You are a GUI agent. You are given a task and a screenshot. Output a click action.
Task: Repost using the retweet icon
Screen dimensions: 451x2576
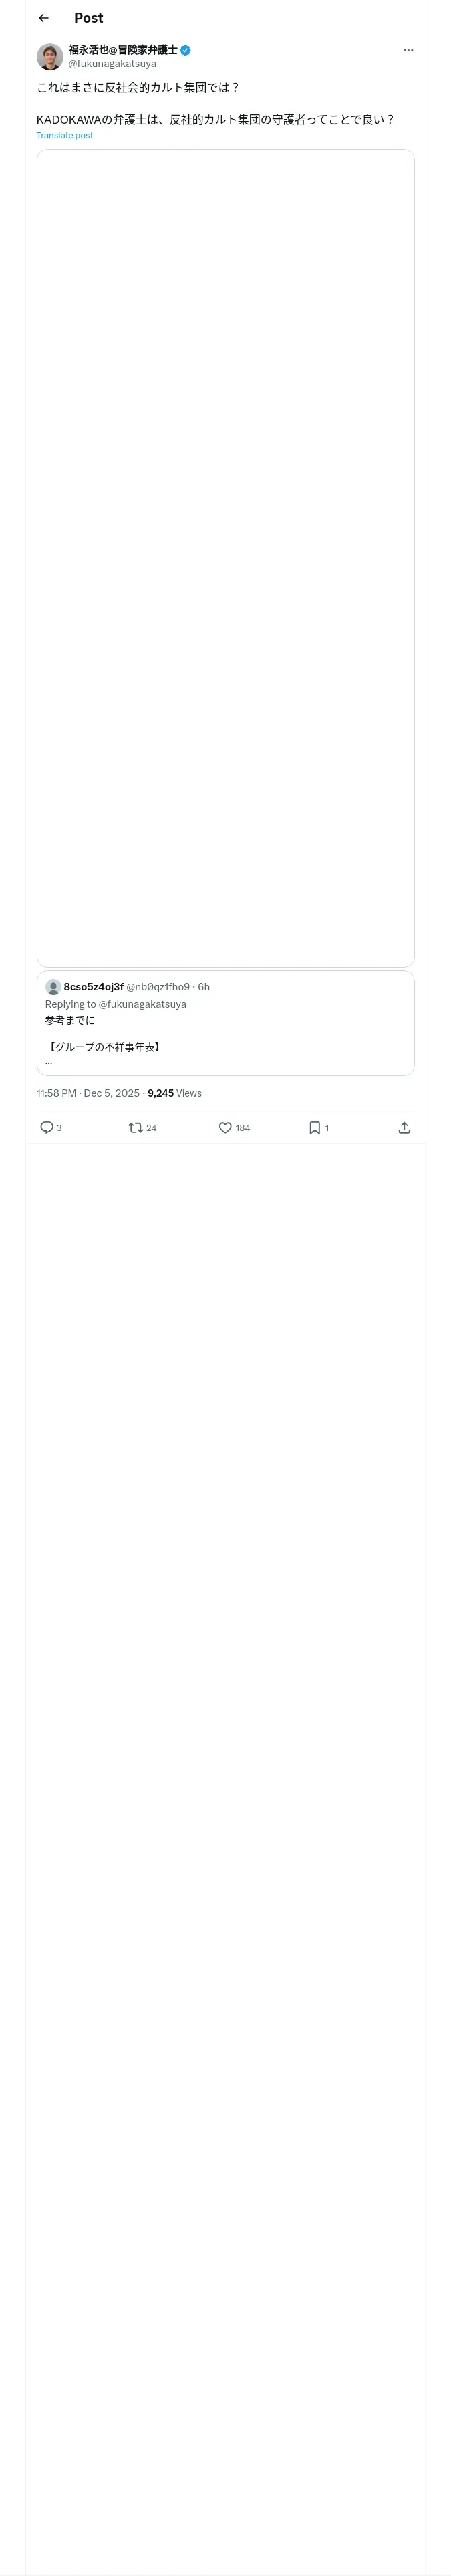click(x=136, y=1128)
